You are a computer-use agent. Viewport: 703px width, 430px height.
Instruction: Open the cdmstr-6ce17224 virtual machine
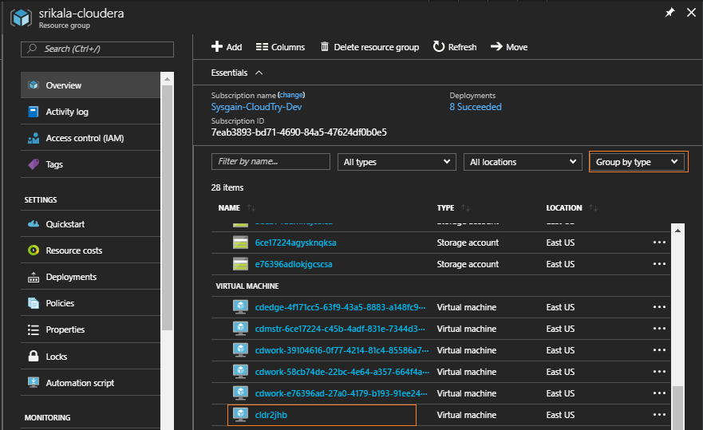[x=340, y=329]
